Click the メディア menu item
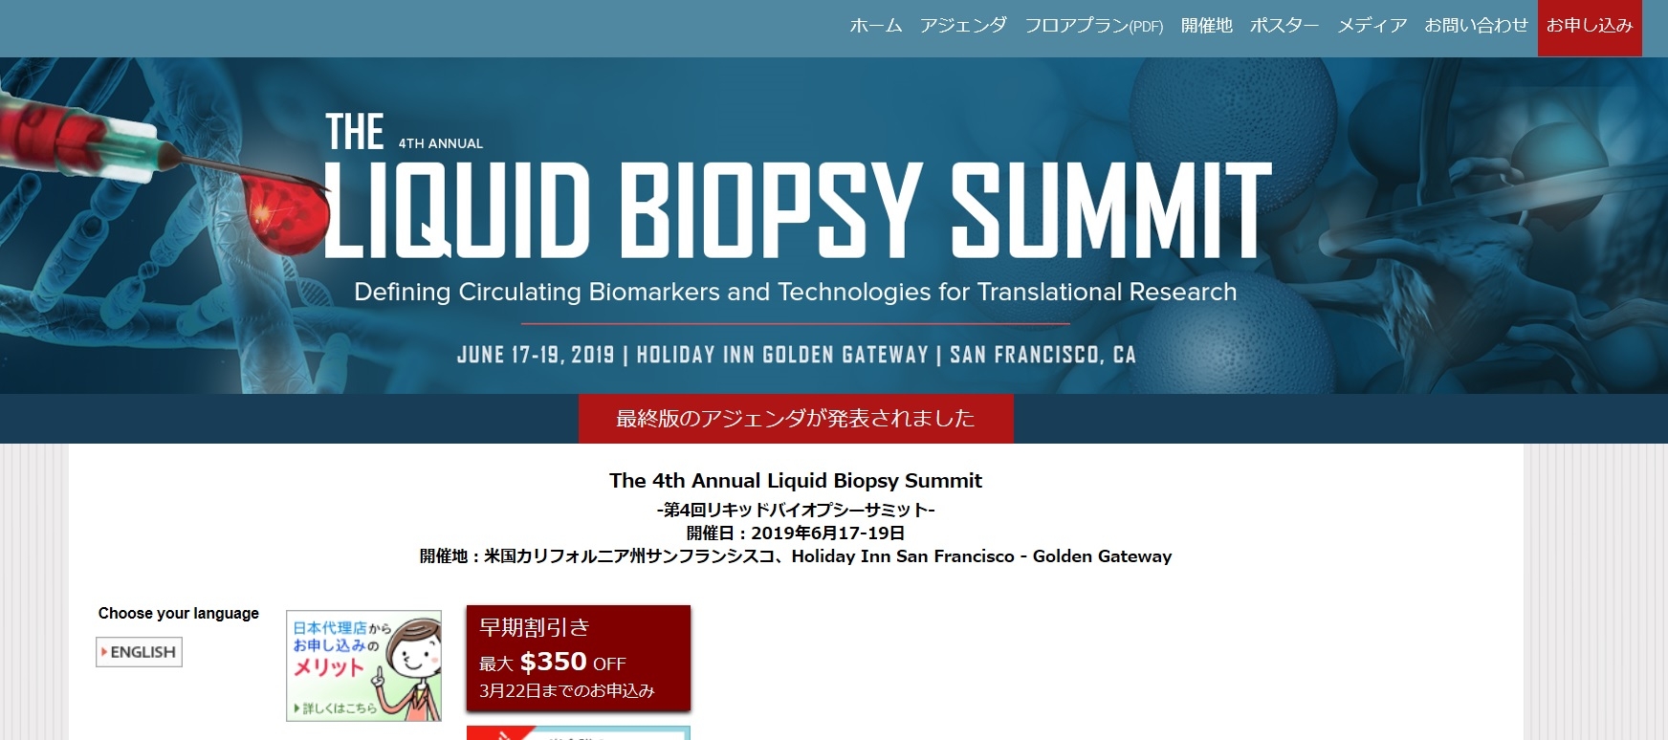 point(1372,26)
